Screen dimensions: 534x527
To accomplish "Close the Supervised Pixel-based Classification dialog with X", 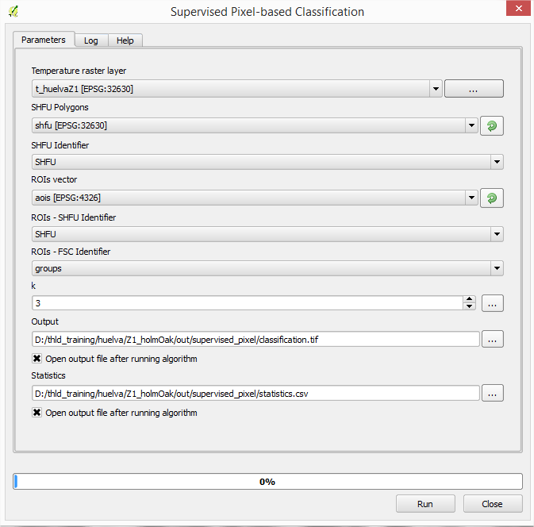I will [518, 8].
